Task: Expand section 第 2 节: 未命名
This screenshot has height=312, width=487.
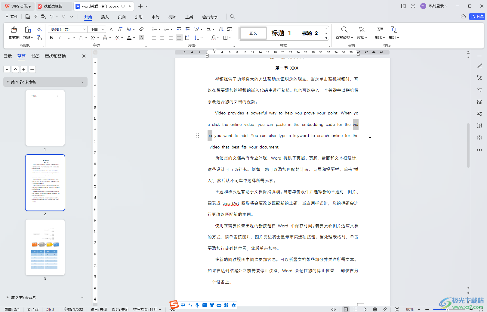Action: point(8,298)
